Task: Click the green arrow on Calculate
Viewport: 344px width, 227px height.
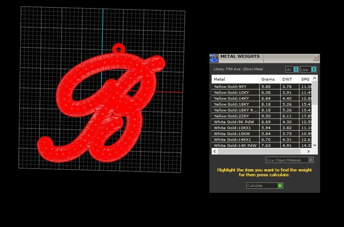Action: (280, 186)
